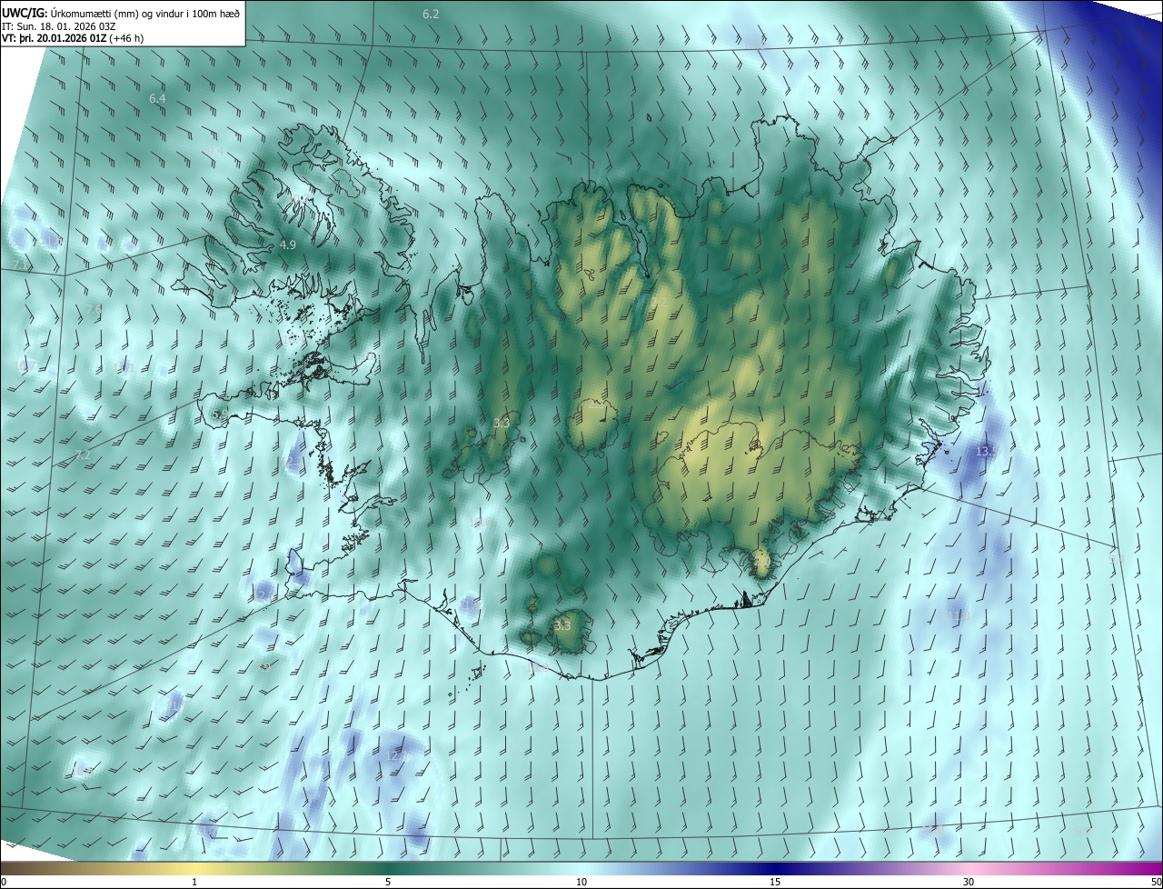
Task: Click the title 'Úrkomumætti (mm) og vindur i 100m hæð'
Action: [145, 13]
